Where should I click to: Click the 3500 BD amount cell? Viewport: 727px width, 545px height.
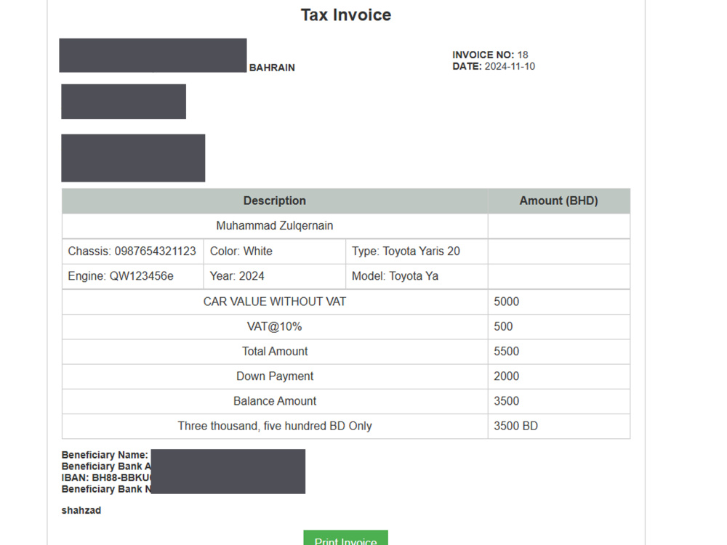click(558, 426)
